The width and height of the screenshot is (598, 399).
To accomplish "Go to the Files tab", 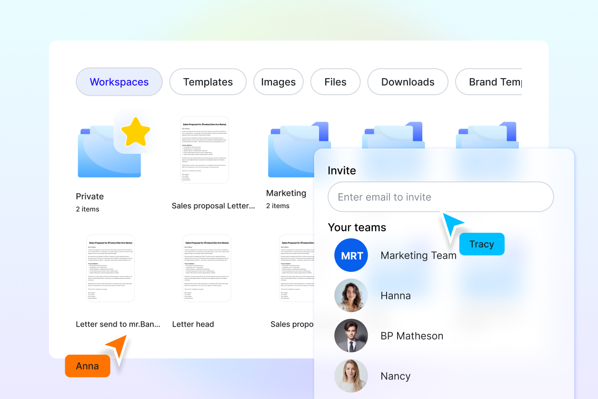I will (335, 82).
